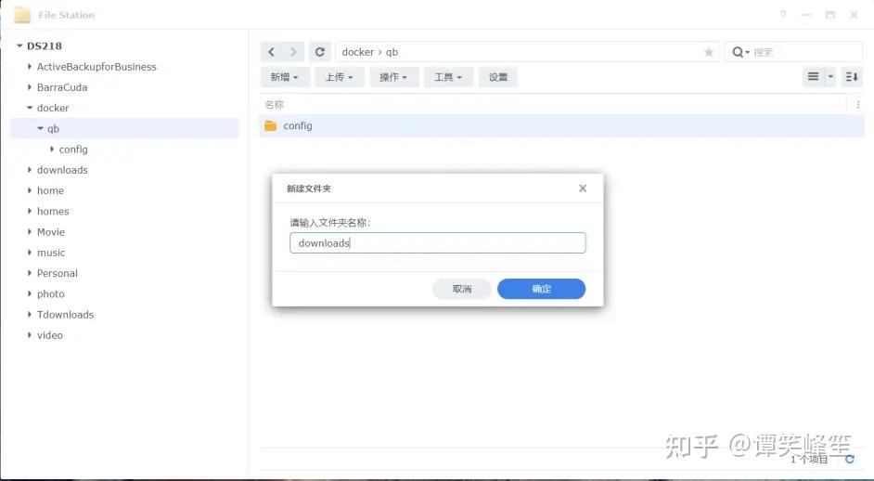Screen dimensions: 874x481
Task: Switch to list view icon
Action: coord(814,76)
